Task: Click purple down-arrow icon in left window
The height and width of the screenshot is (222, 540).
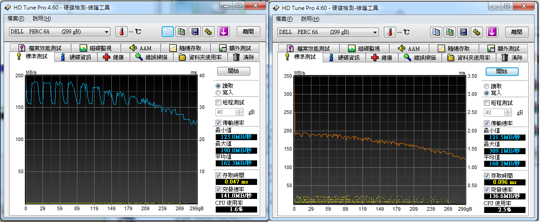Action: (x=224, y=32)
